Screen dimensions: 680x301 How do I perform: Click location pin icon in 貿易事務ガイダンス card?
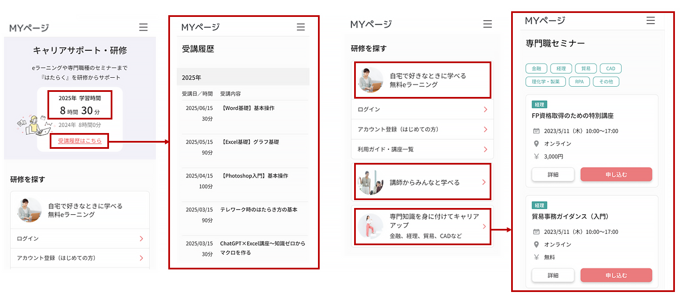click(536, 245)
